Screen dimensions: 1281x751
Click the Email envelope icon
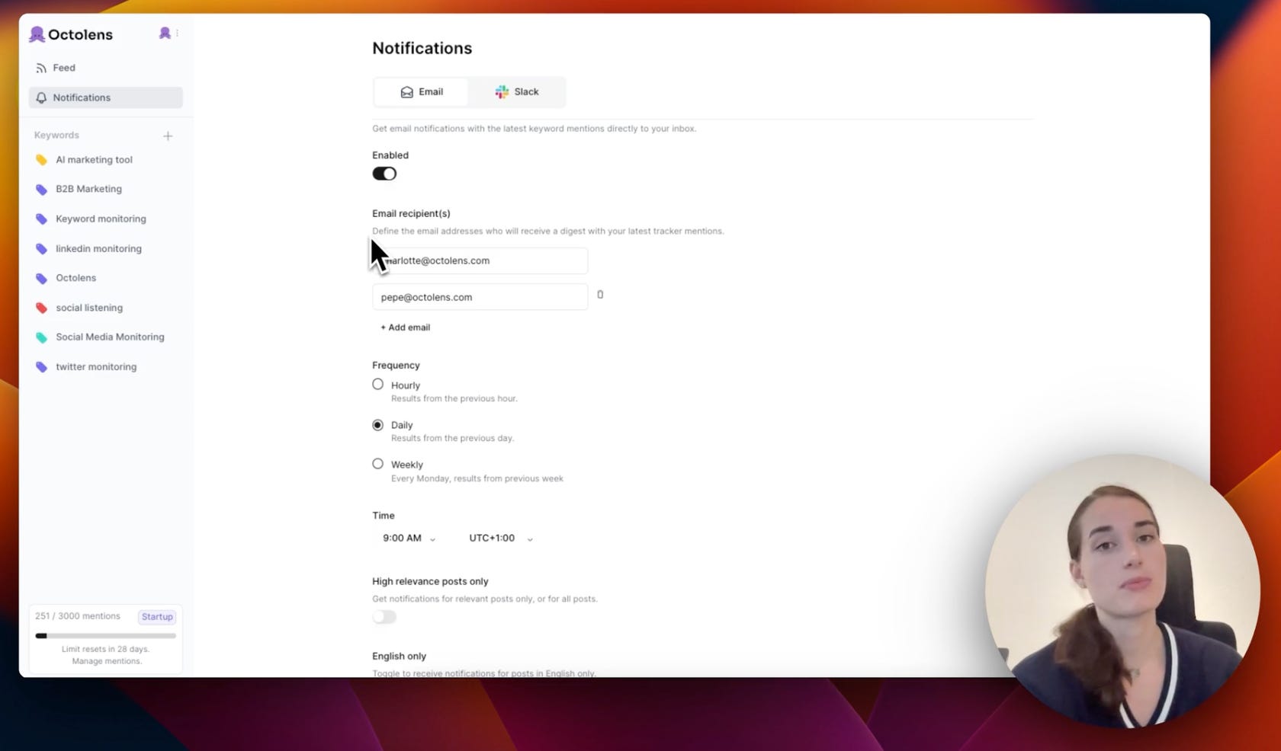pos(406,92)
